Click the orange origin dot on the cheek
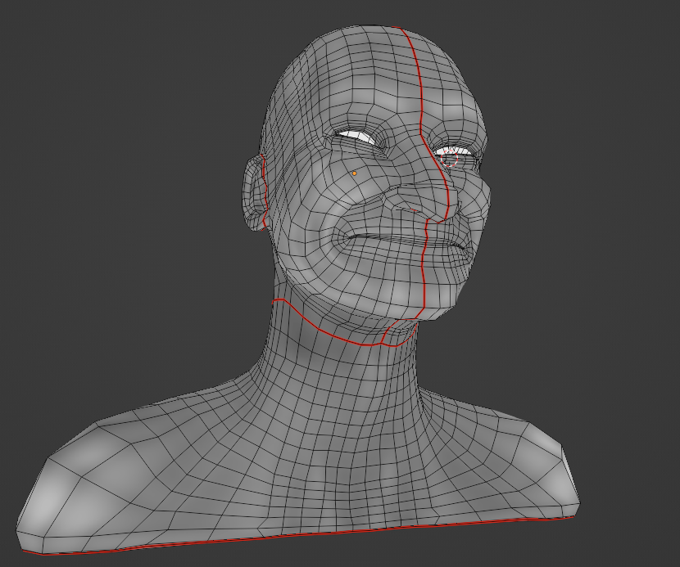This screenshot has width=680, height=567. click(x=355, y=173)
